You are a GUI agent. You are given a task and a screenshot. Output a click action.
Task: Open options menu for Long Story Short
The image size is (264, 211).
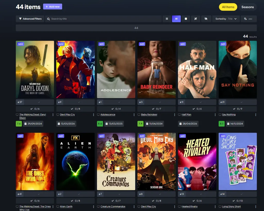255,207
